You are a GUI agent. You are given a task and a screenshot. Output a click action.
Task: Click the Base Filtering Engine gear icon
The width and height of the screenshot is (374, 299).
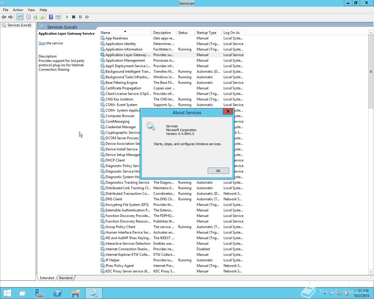[102, 83]
